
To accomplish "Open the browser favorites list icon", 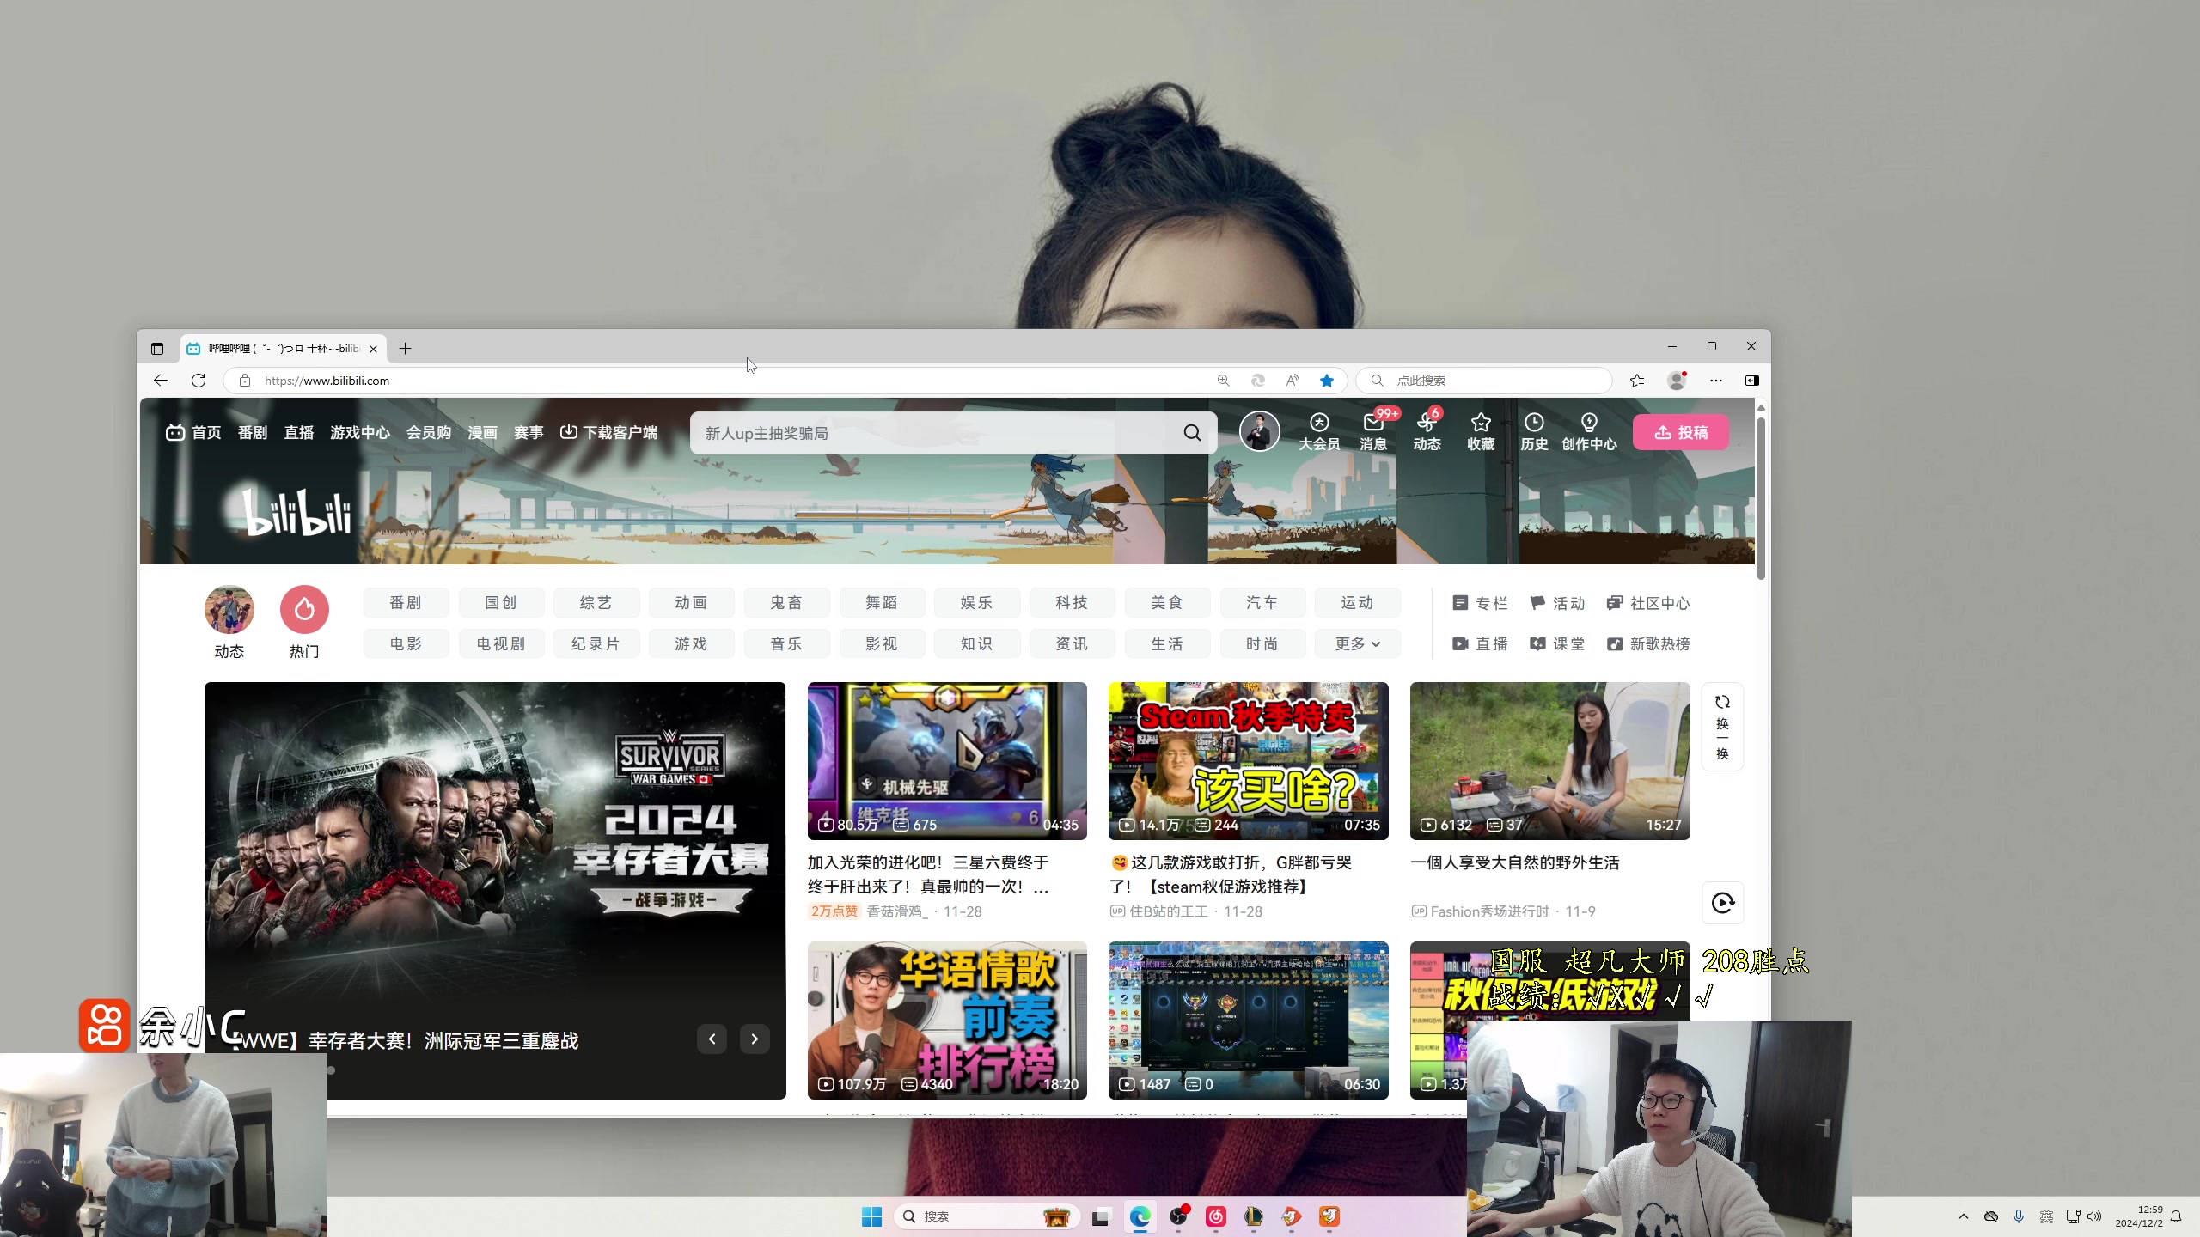I will (x=1637, y=381).
